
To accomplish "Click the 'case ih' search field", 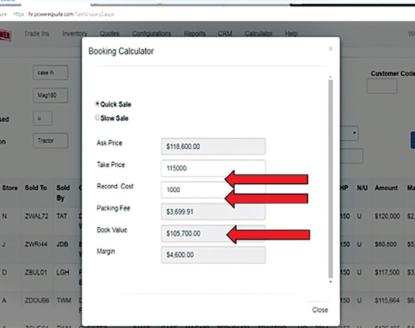I will pyautogui.click(x=50, y=72).
